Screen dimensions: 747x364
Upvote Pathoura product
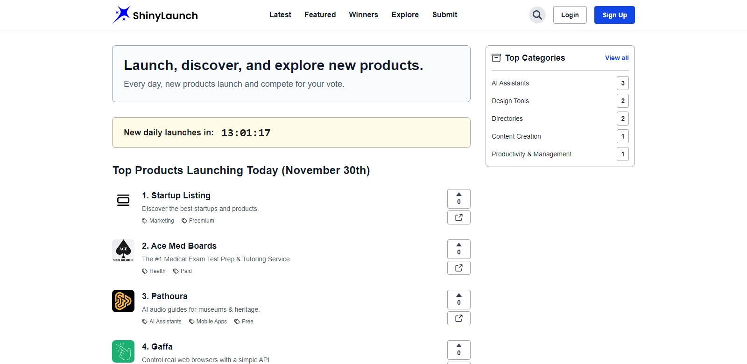(x=459, y=300)
